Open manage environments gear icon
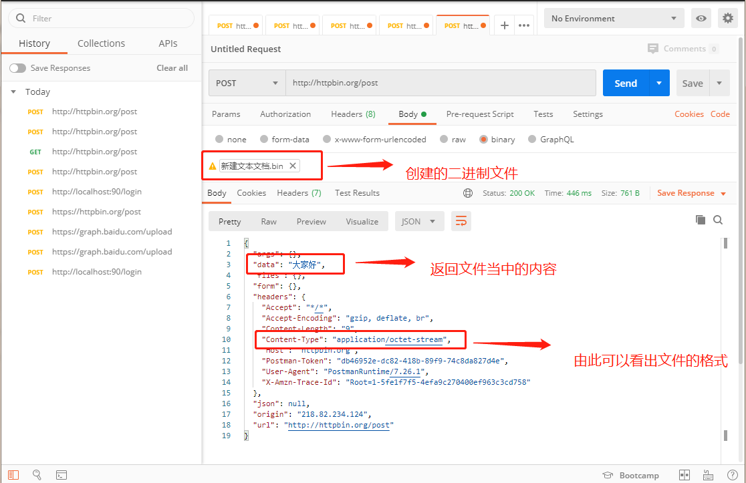This screenshot has height=483, width=746. point(727,18)
